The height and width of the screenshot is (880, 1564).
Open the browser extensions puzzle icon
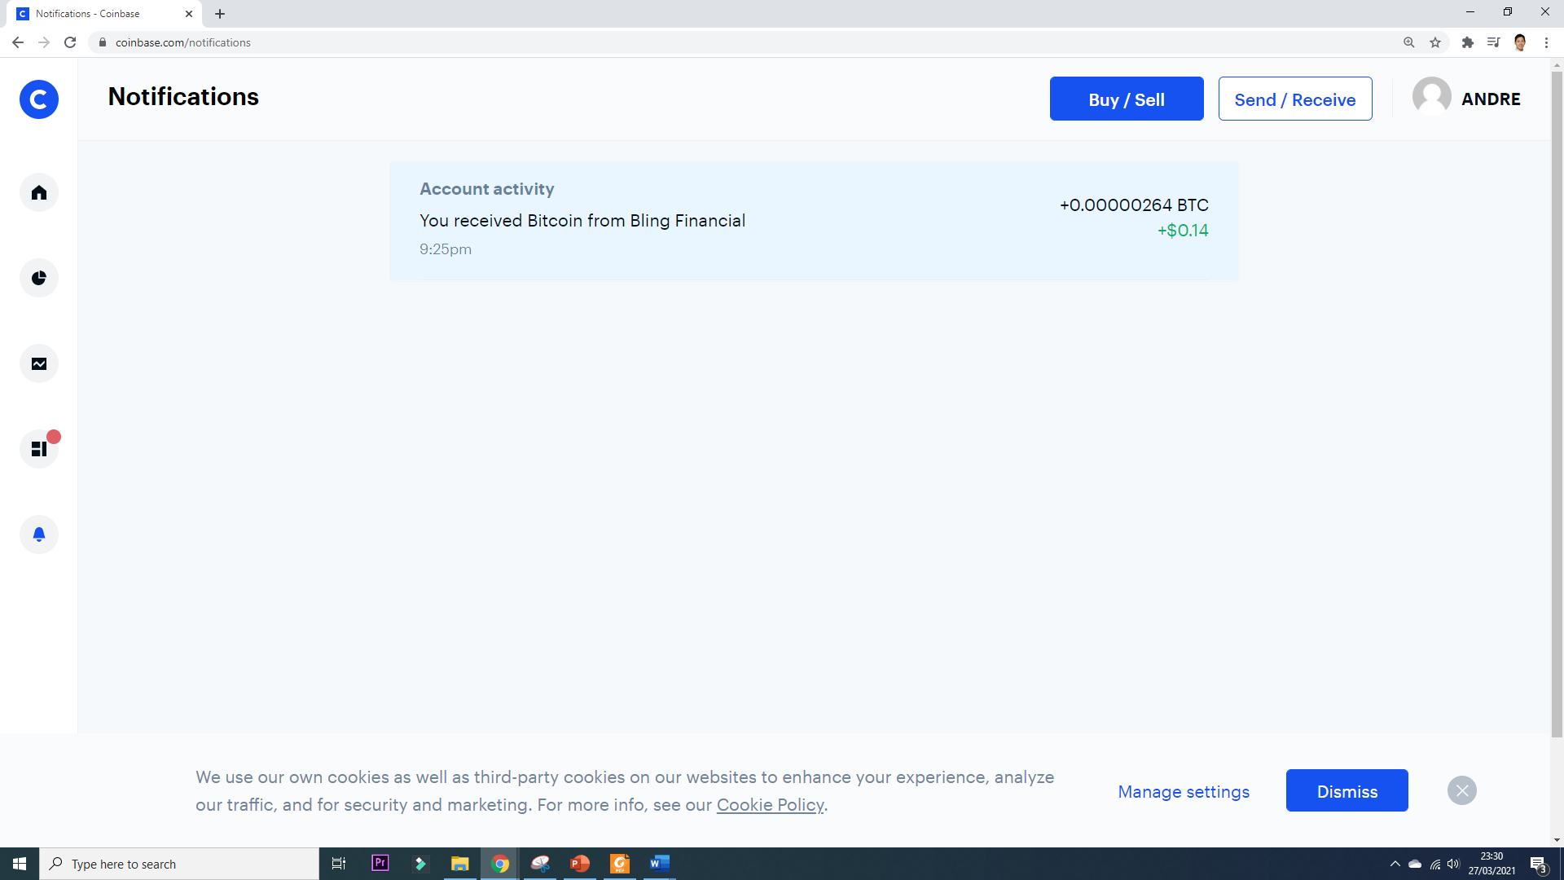coord(1468,42)
